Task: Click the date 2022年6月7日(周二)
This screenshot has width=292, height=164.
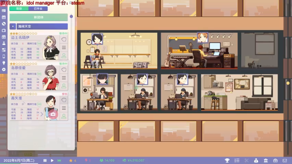Action: click(x=19, y=160)
